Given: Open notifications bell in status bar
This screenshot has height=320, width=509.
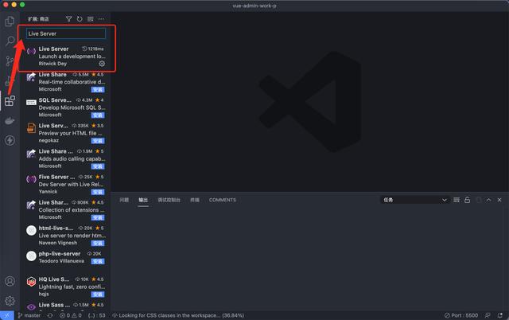Looking at the screenshot, I should click(x=500, y=315).
